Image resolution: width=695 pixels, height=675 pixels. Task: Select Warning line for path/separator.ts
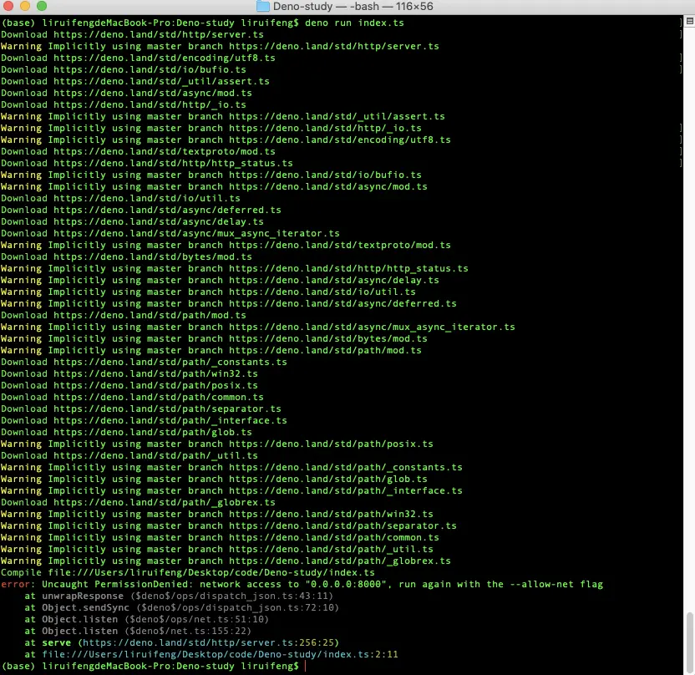[229, 525]
